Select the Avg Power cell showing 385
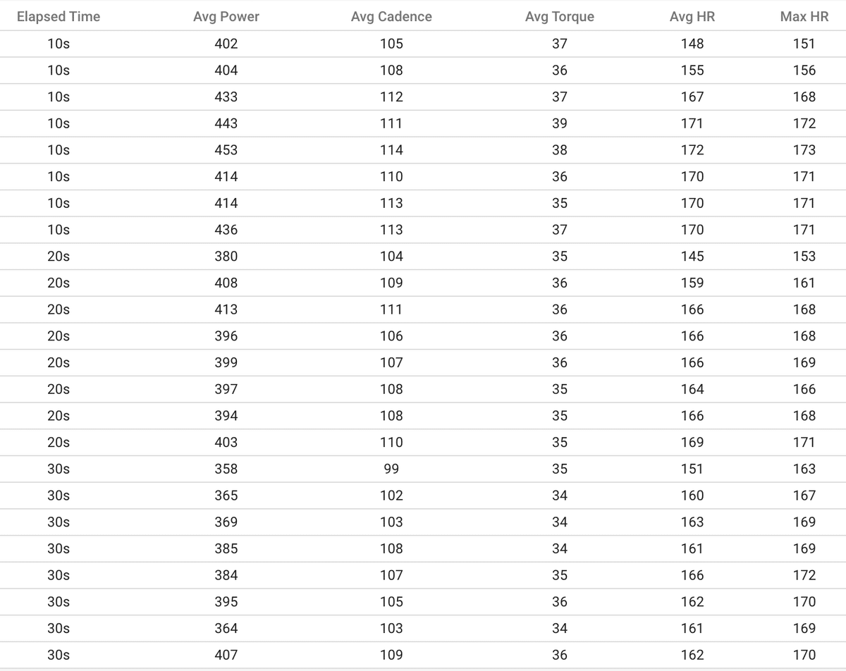Screen dimensions: 846x671 click(226, 548)
